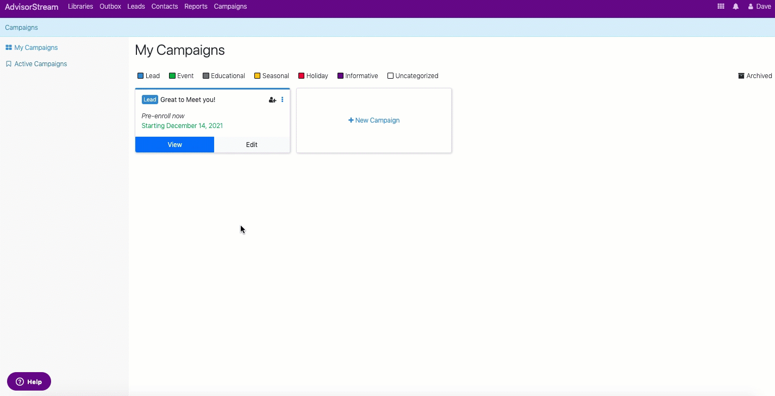Open the Contacts menu

click(165, 7)
